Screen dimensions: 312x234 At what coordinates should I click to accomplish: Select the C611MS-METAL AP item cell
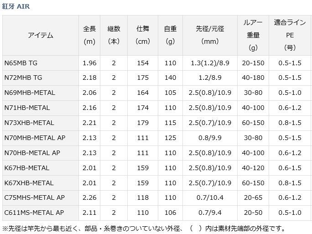pos(41,213)
